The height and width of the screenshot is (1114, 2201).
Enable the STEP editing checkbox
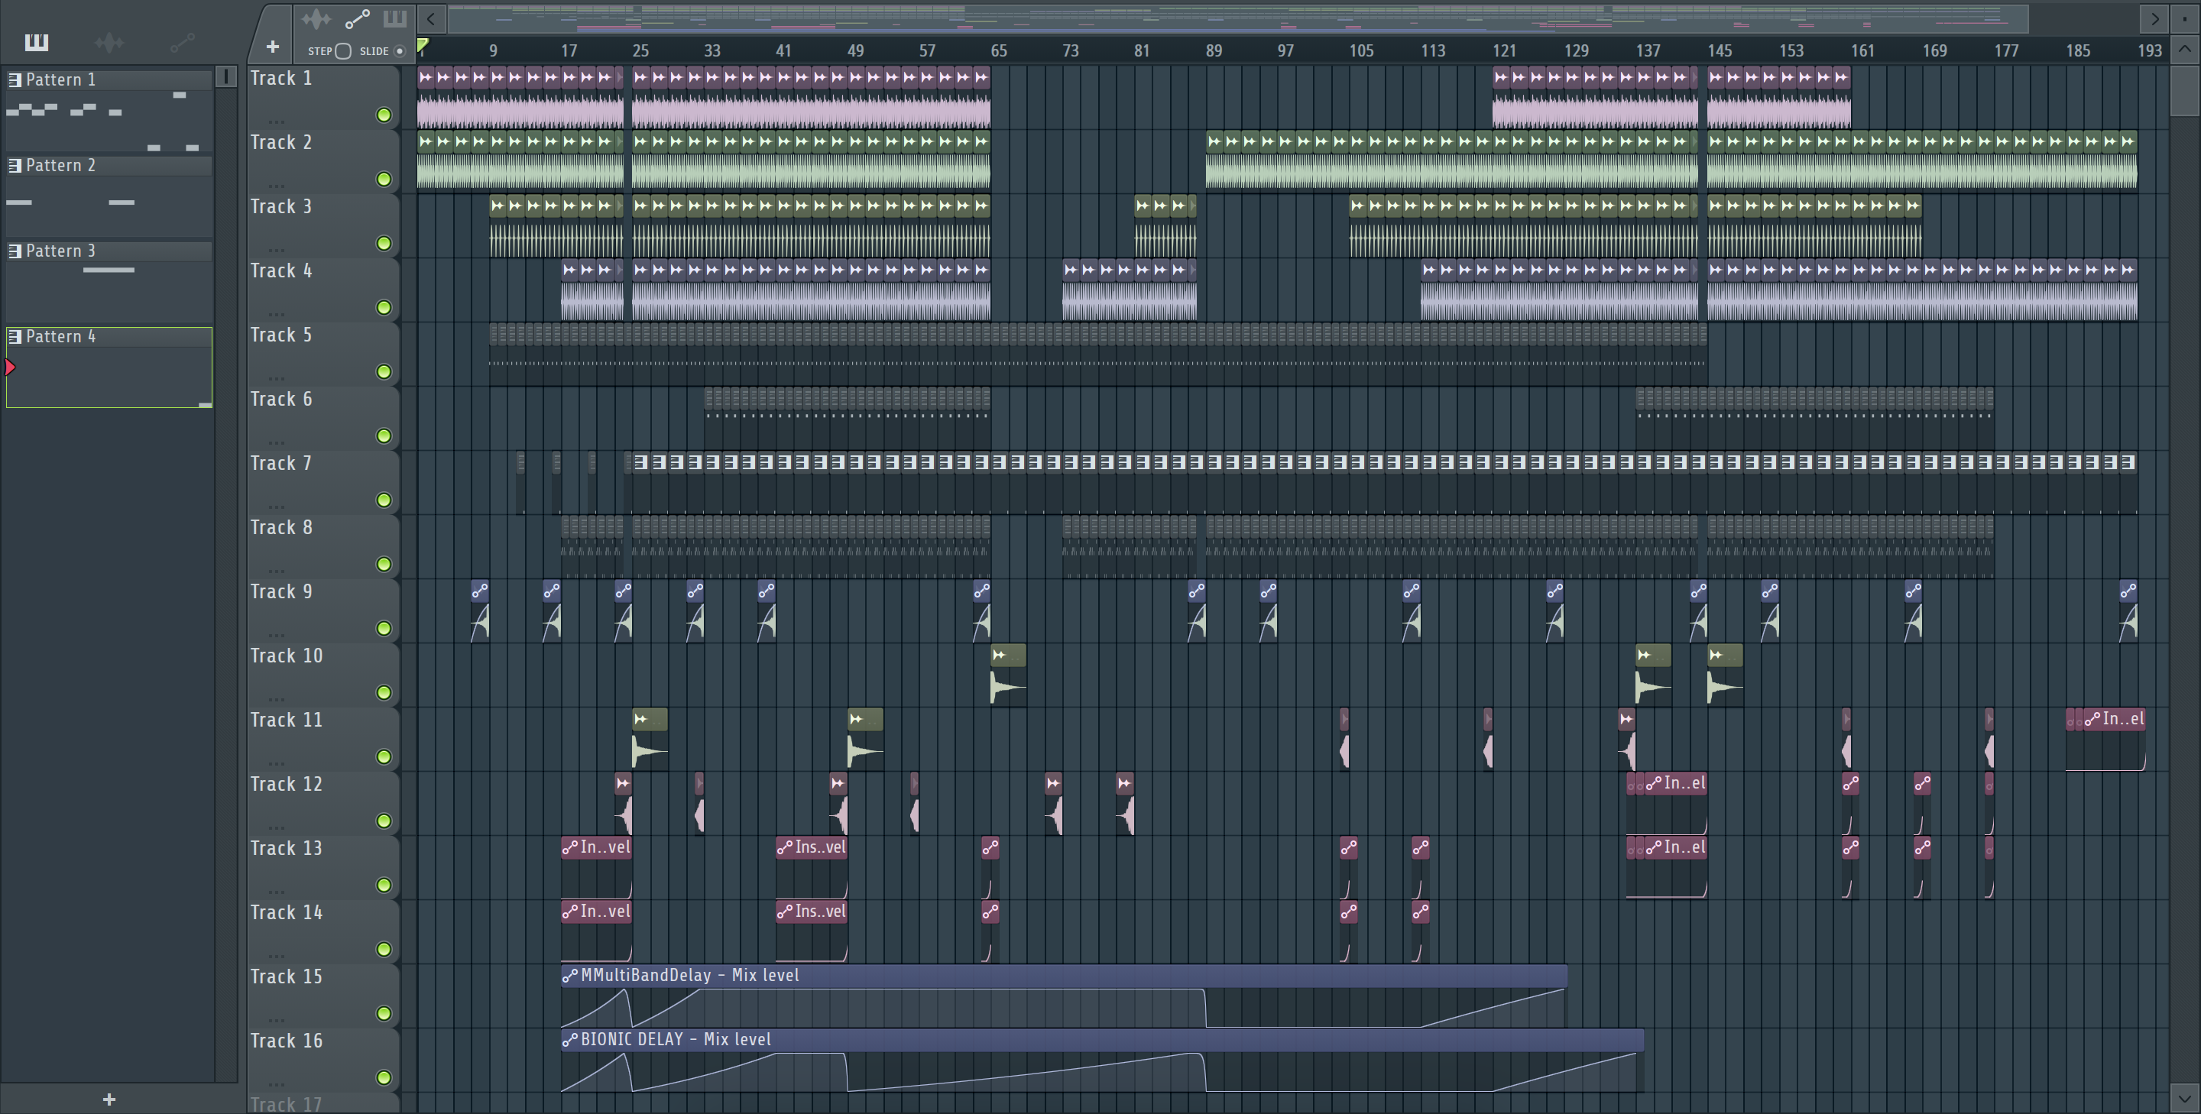click(342, 51)
